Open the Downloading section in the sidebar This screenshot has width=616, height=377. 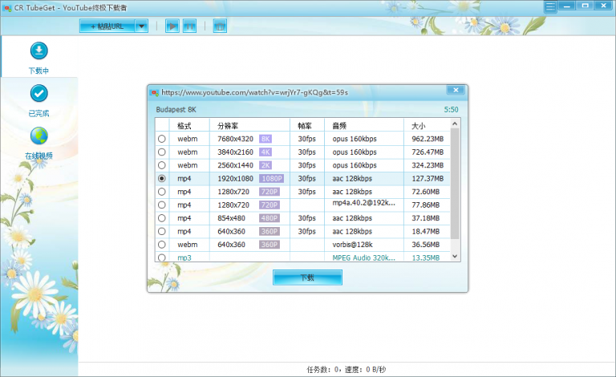tap(38, 57)
